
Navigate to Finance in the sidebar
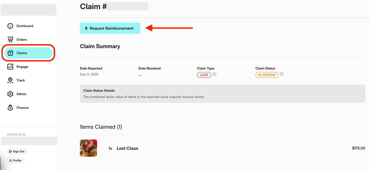23,108
